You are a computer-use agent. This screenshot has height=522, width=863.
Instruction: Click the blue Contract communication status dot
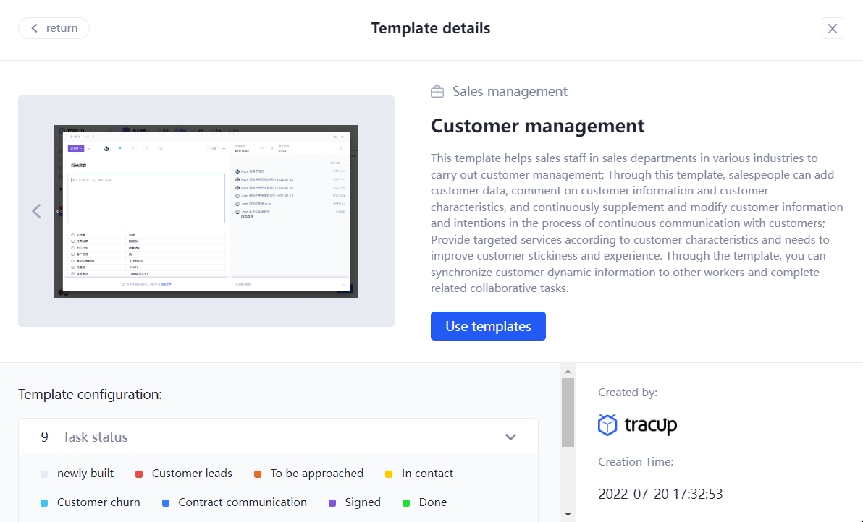click(167, 502)
